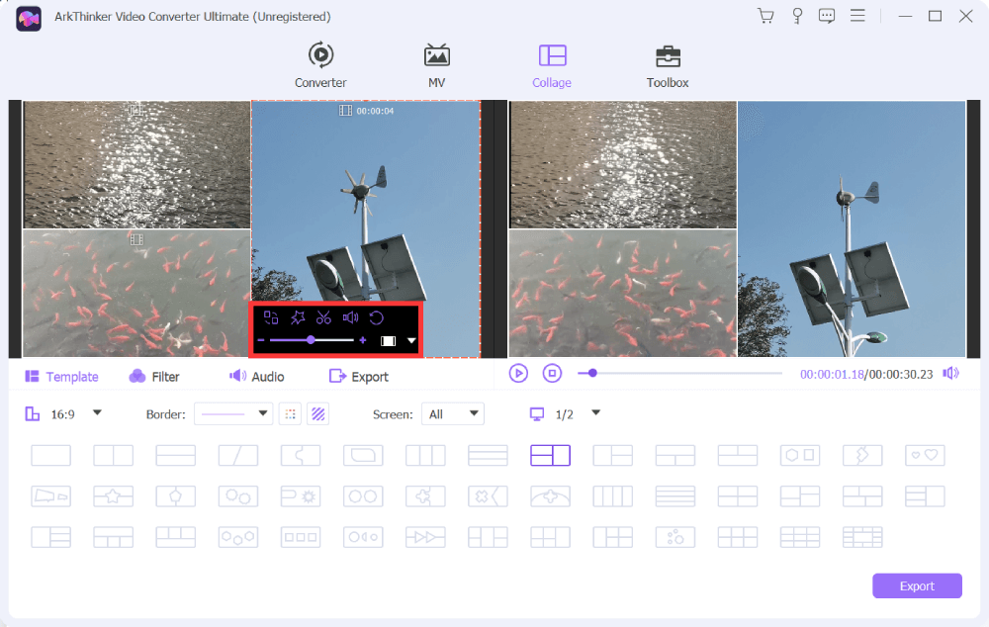Screen dimensions: 989x627
Task: Click the plus zoom-in button
Action: point(363,340)
